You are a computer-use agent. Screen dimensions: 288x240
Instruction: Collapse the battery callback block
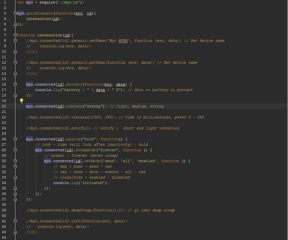coord(15,84)
